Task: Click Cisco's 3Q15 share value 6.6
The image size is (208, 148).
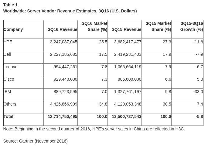Action: tap(168, 79)
